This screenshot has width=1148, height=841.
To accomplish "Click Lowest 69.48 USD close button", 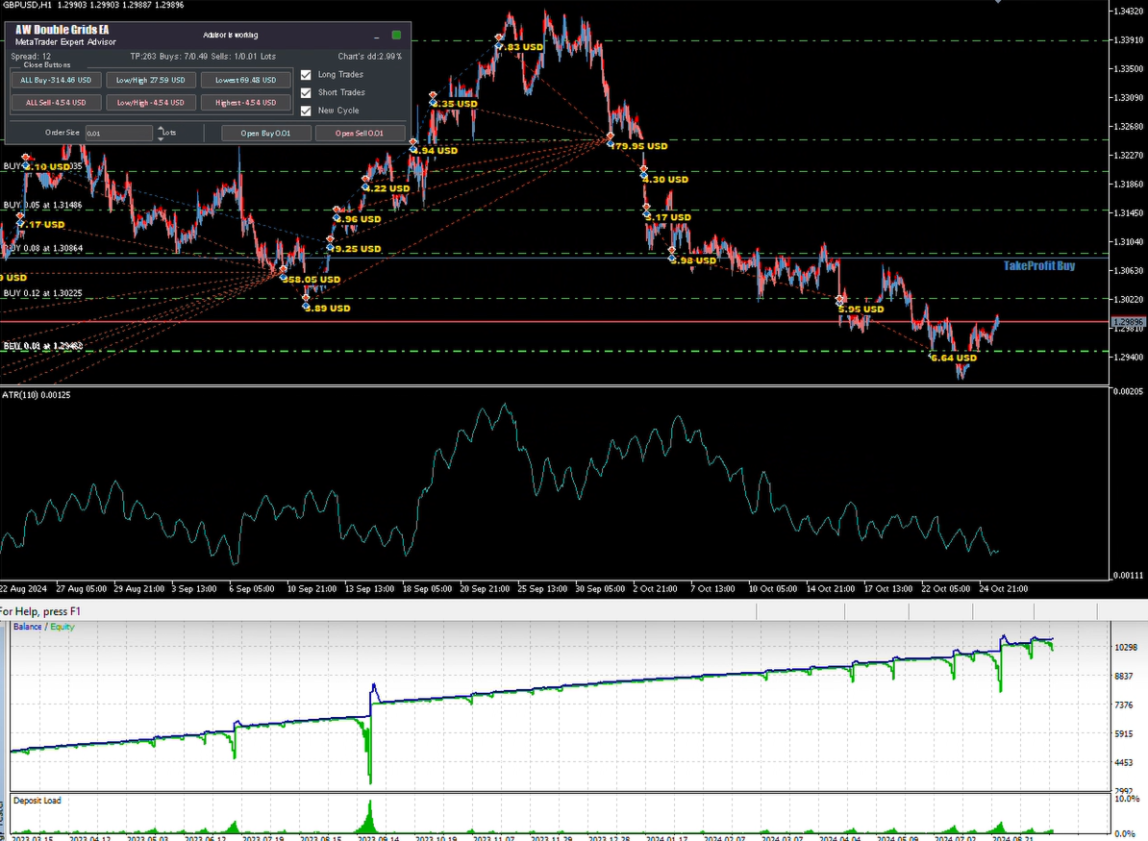I will point(245,81).
